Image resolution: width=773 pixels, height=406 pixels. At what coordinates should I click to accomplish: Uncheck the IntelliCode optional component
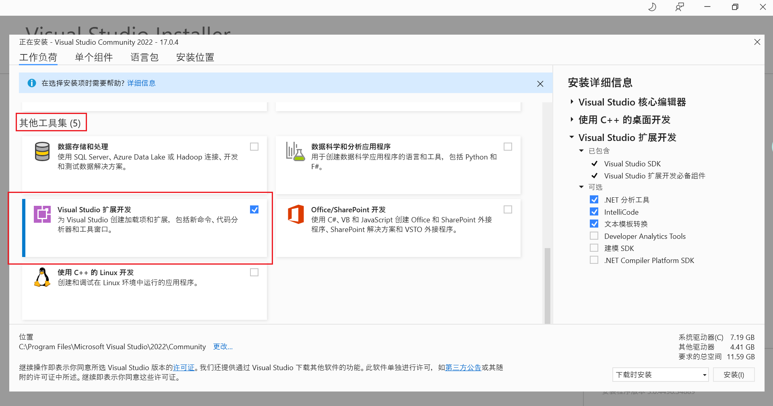pyautogui.click(x=594, y=211)
